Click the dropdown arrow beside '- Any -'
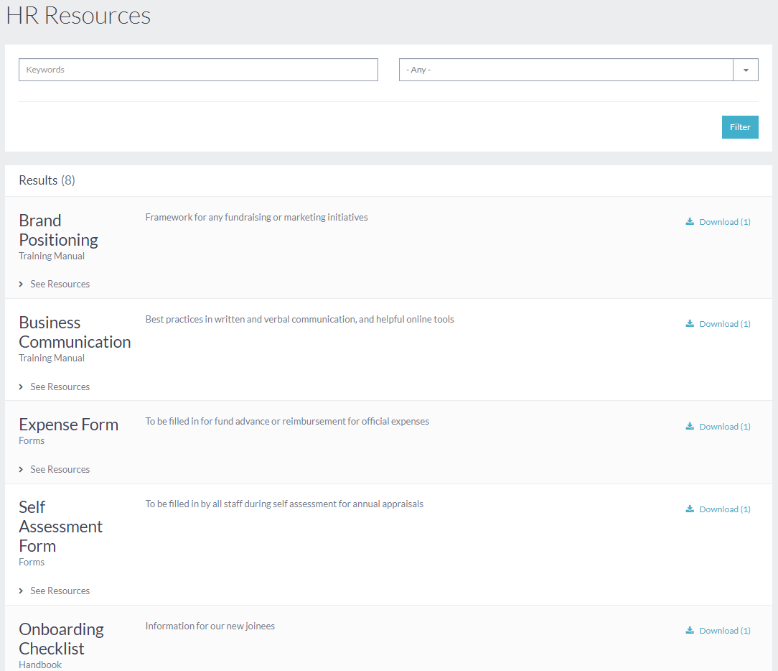 tap(745, 70)
